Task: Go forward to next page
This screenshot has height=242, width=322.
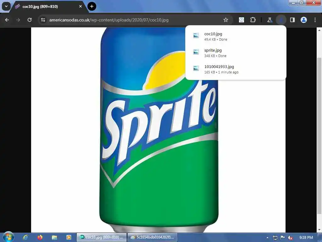Action: [18, 20]
